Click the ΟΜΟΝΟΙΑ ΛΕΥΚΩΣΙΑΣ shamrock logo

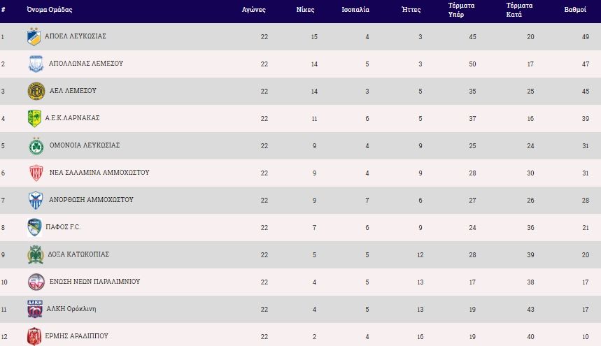(36, 146)
